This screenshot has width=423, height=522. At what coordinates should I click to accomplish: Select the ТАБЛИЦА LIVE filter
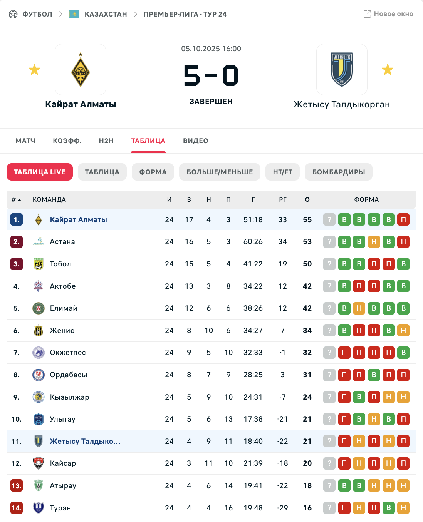(x=40, y=172)
